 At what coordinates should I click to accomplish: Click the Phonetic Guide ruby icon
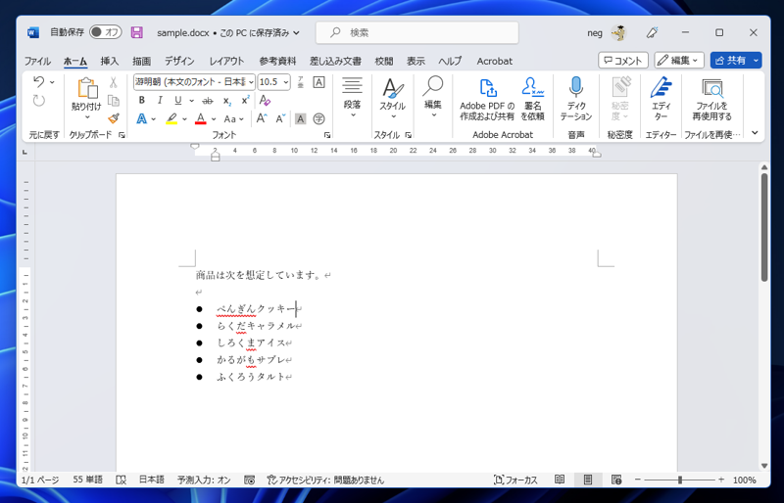click(x=300, y=82)
